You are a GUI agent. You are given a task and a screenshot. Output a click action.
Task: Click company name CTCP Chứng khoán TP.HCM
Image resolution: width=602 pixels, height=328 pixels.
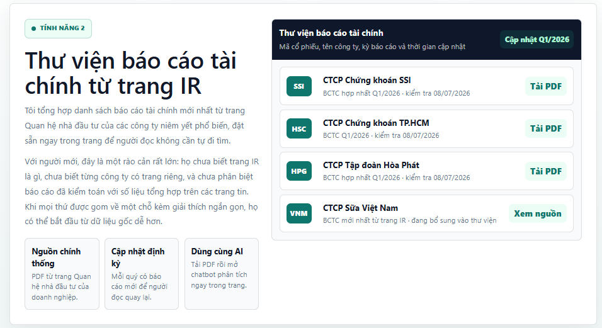point(376,123)
